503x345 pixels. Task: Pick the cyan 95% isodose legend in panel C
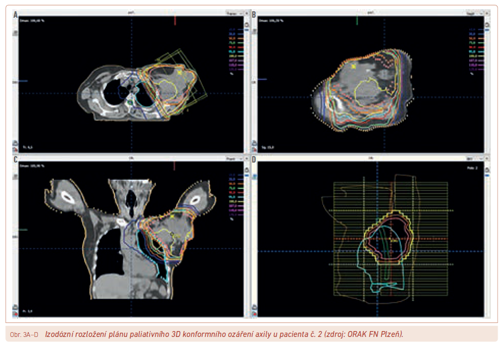232,196
